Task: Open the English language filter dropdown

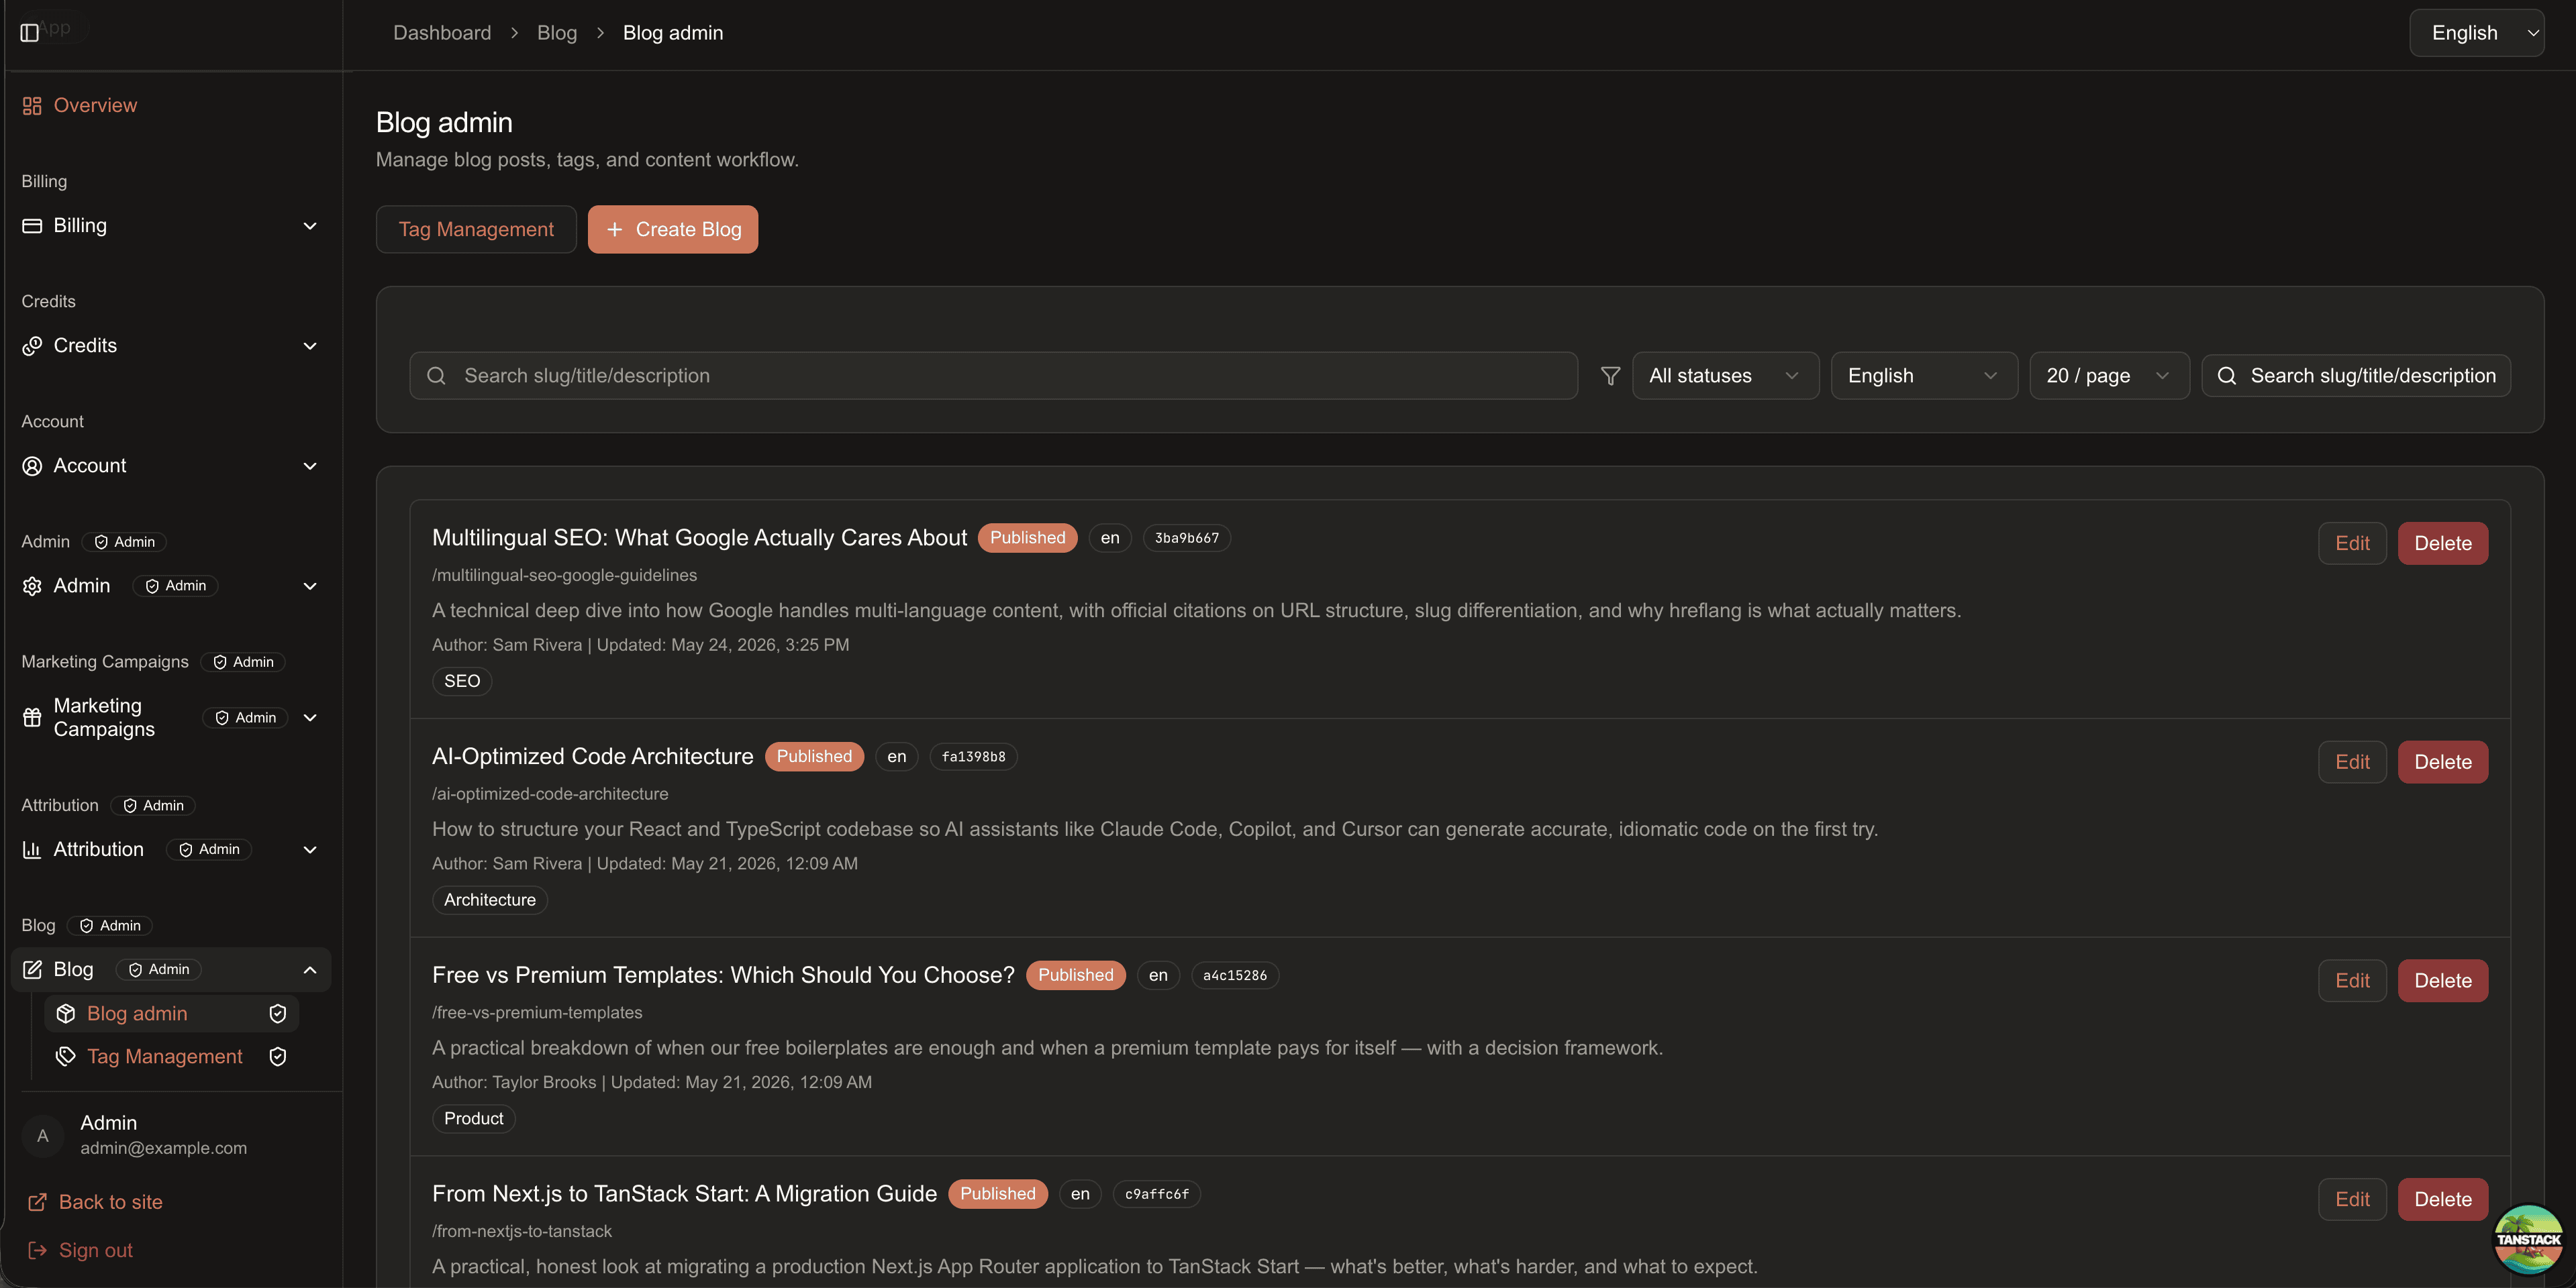Action: [x=1924, y=376]
